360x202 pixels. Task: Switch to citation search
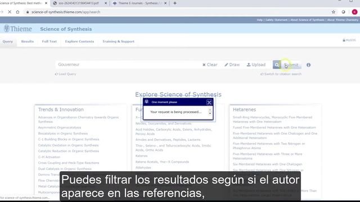(x=281, y=74)
